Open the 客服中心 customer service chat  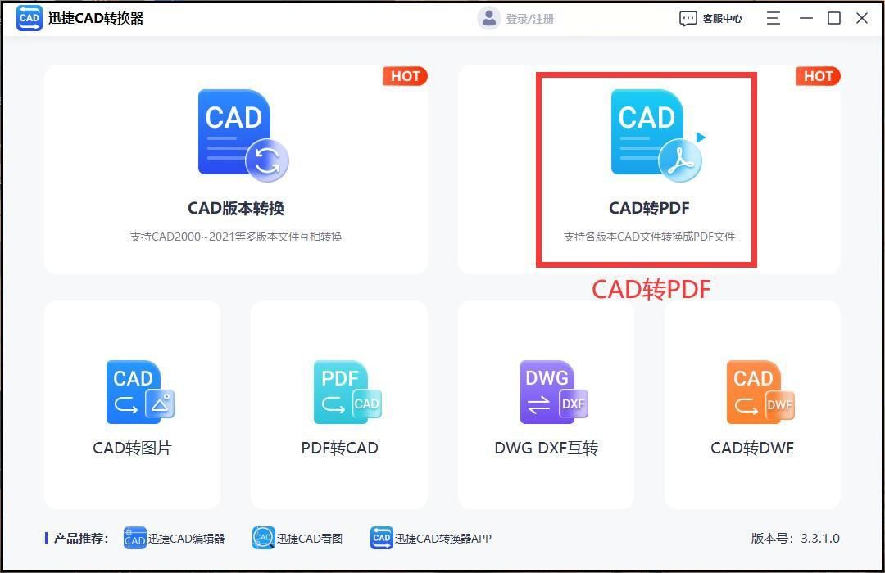pyautogui.click(x=712, y=17)
